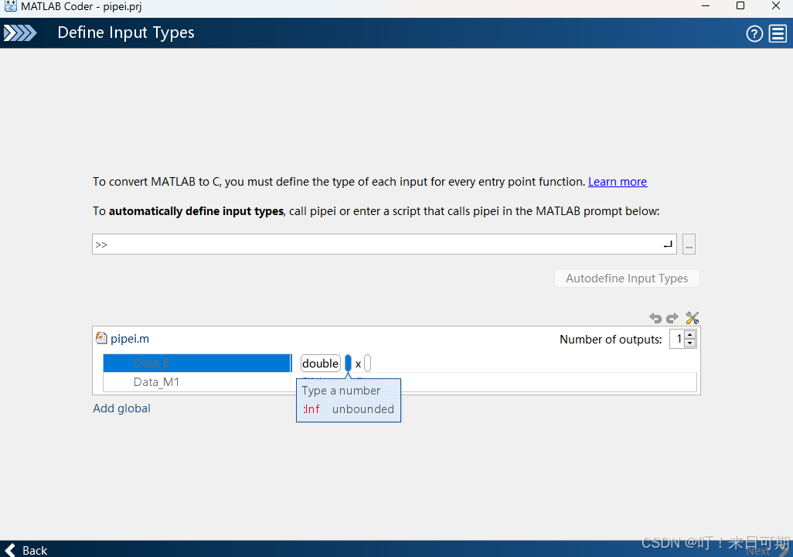Choose the :Inf unbounded suggestion
The width and height of the screenshot is (793, 557).
click(x=348, y=409)
